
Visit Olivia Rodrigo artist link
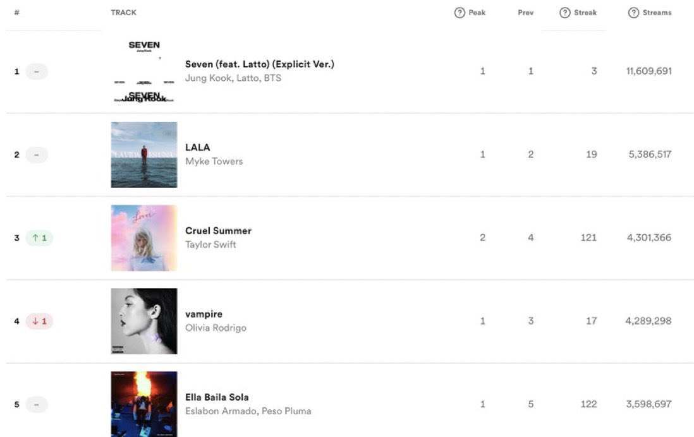point(216,328)
